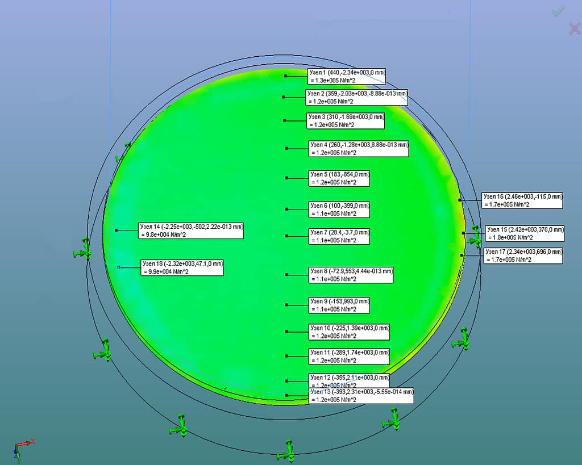Image resolution: width=582 pixels, height=465 pixels.
Task: Click the Узел 13 callout label
Action: [x=361, y=396]
